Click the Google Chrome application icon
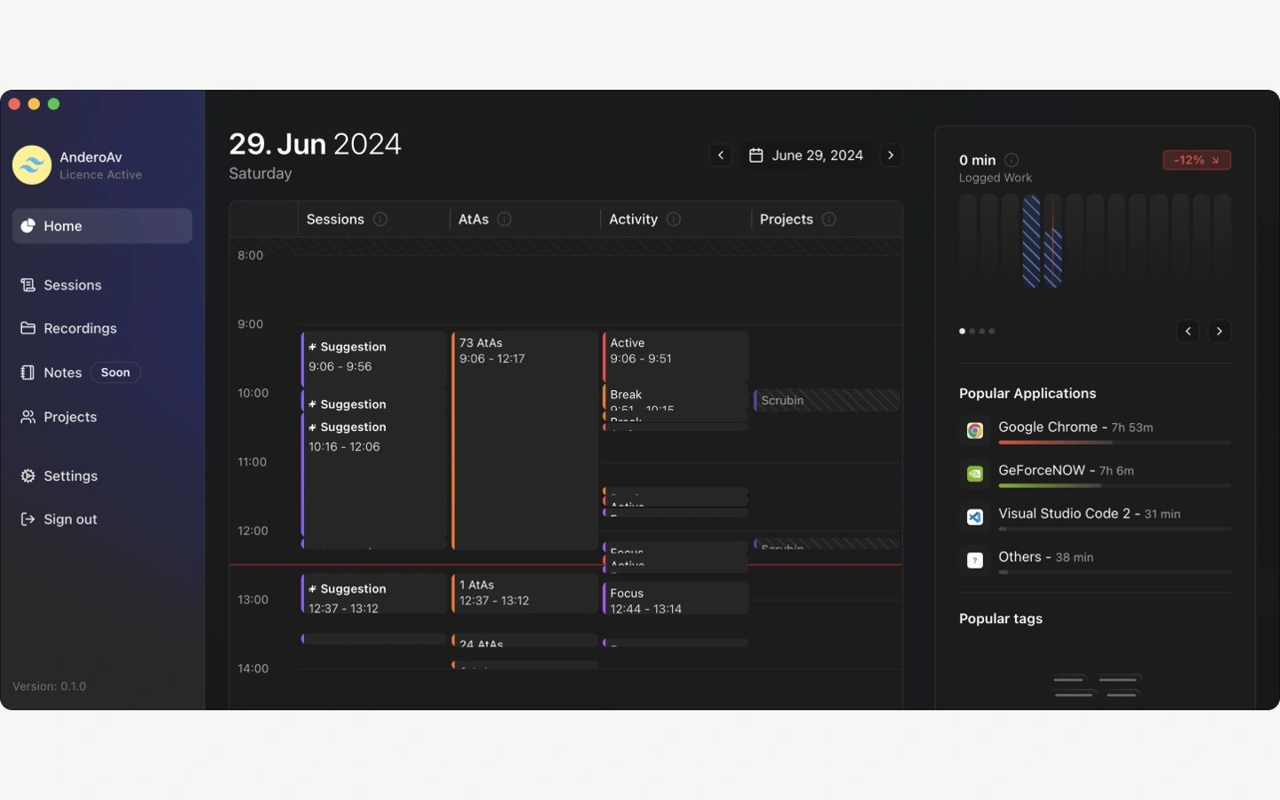1280x800 pixels. coord(975,430)
